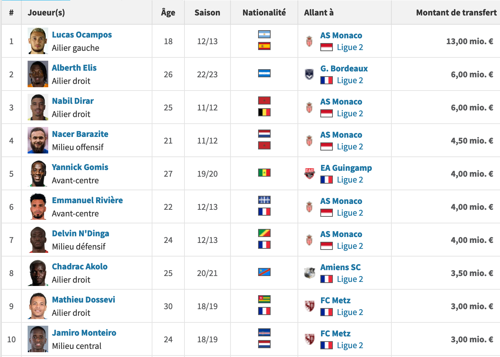Click the AS Monaco crest in row 1

pyautogui.click(x=309, y=41)
